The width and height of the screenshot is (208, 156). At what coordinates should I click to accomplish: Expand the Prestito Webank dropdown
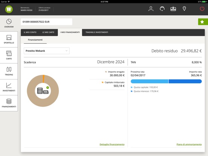coord(47,51)
